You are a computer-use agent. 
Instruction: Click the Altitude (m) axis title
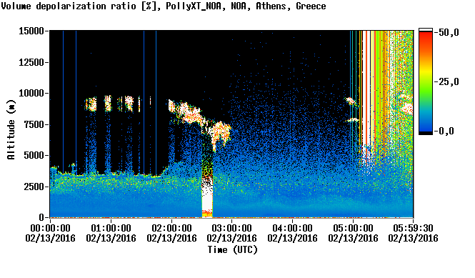(x=11, y=129)
